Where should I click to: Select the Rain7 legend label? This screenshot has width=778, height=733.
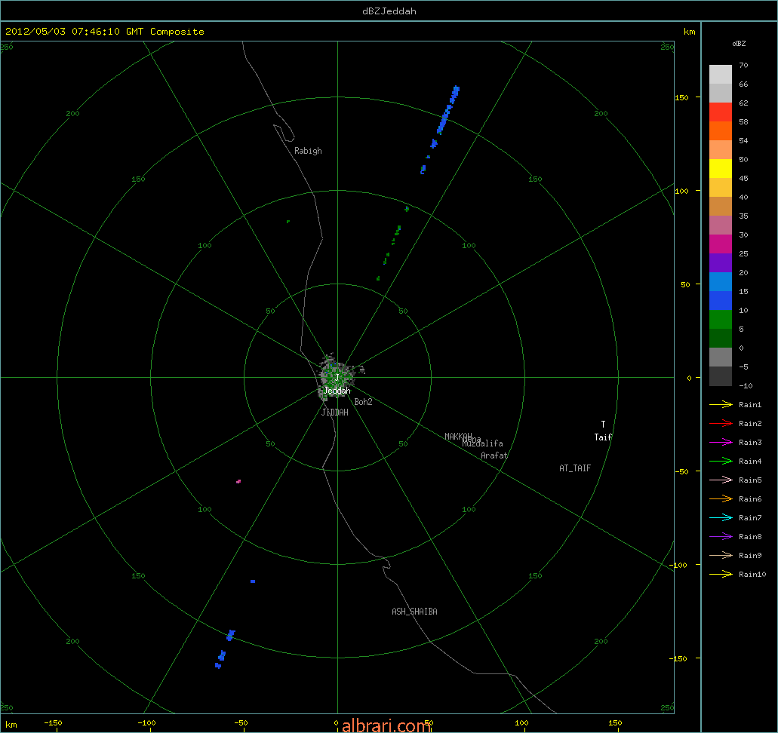point(750,518)
